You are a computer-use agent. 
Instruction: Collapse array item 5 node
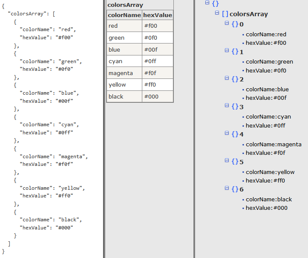coord(227,161)
